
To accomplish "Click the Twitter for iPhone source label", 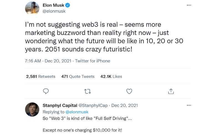I will click(x=93, y=61).
